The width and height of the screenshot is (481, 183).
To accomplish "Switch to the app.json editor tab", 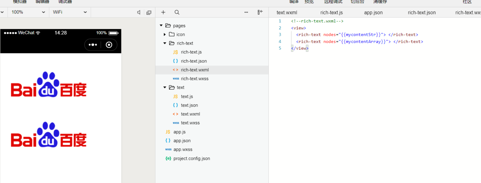I will [373, 12].
